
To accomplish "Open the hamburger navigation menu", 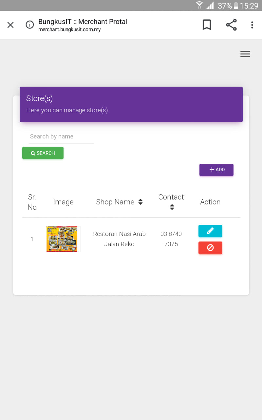I will [x=245, y=54].
